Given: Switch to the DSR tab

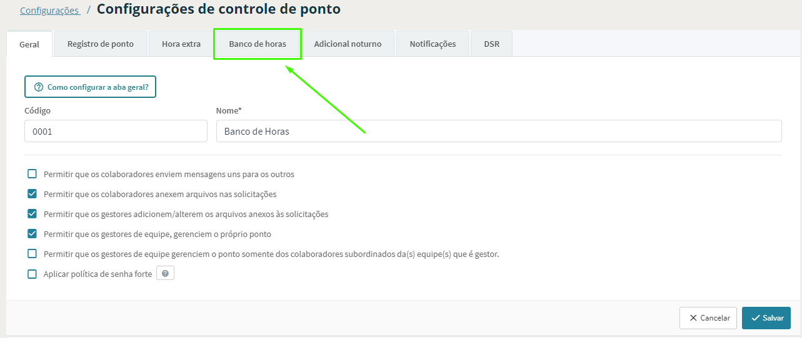Looking at the screenshot, I should 491,44.
